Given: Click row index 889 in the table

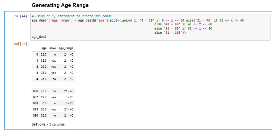Looking at the screenshot, I should pos(35,109).
